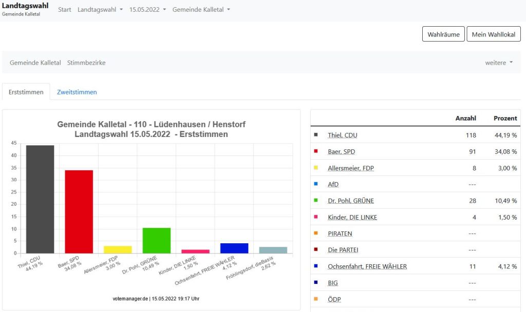Click the 118 vote count for Thiel
The height and width of the screenshot is (312, 526).
click(x=471, y=135)
